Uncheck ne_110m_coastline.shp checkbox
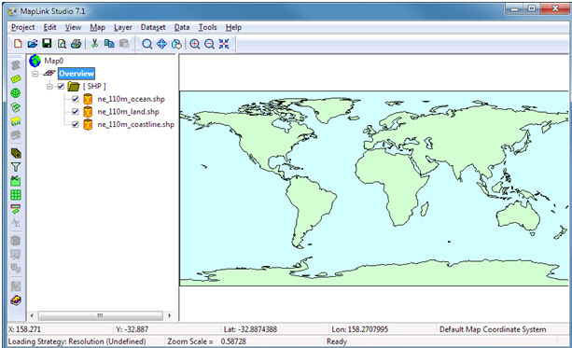572x348 pixels. (76, 124)
